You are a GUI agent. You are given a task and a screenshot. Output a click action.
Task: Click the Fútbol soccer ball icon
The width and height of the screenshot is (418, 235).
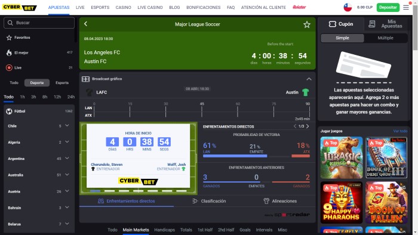point(9,112)
